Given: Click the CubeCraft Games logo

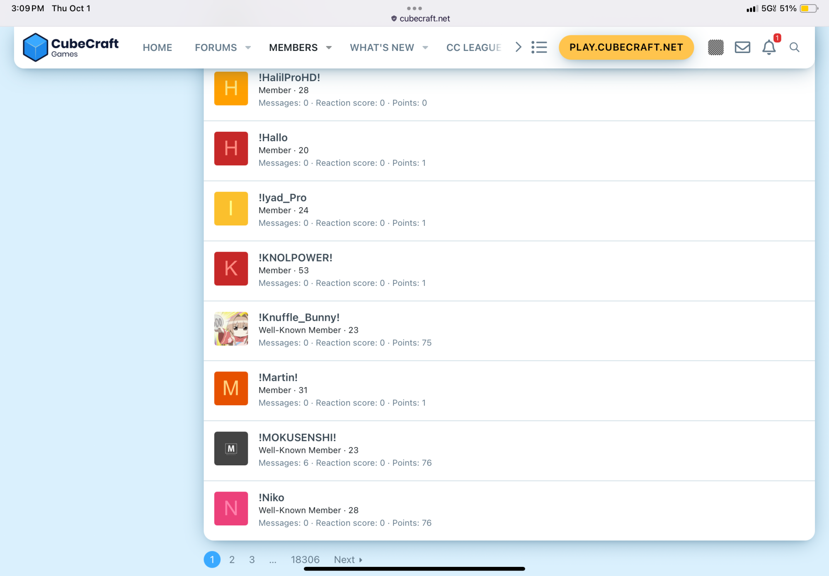Looking at the screenshot, I should pyautogui.click(x=70, y=47).
